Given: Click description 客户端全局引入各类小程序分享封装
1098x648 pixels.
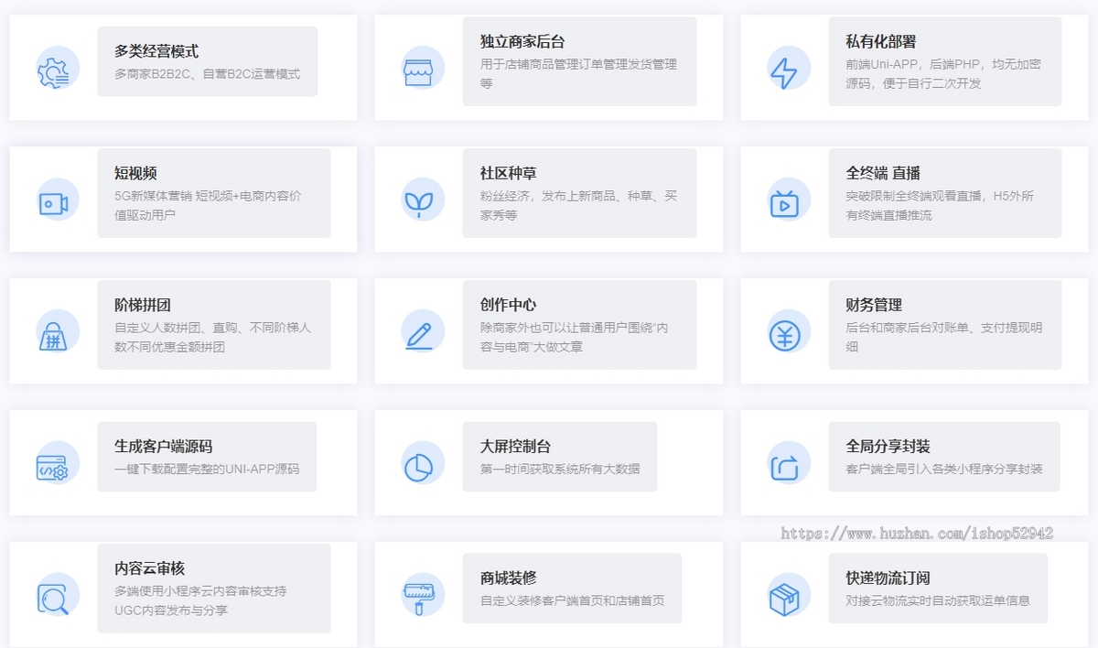Looking at the screenshot, I should coord(944,470).
